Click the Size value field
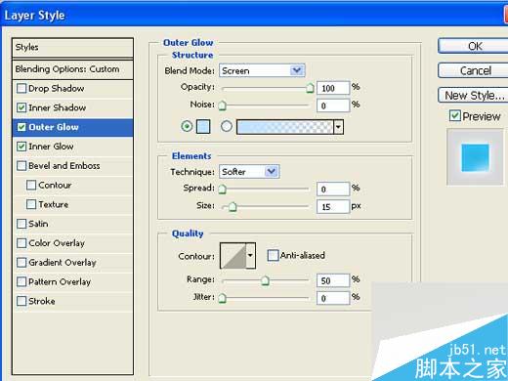 333,207
